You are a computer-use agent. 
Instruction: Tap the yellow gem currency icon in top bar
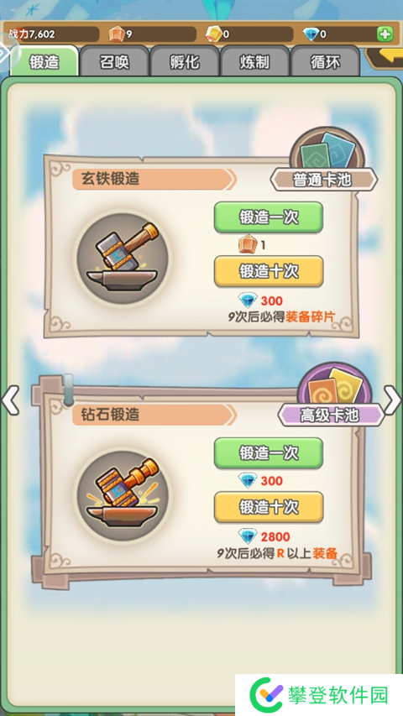coord(214,34)
